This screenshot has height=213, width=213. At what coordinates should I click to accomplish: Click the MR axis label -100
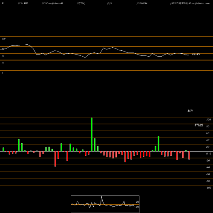coord(209,188)
